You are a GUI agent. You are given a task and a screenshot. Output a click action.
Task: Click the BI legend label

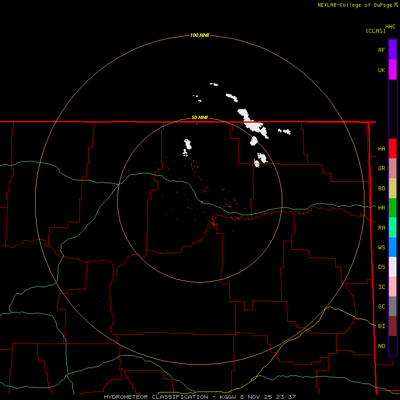pos(382,326)
